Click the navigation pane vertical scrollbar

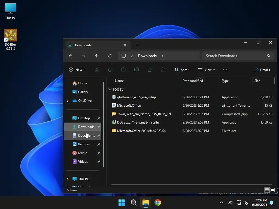(103, 124)
